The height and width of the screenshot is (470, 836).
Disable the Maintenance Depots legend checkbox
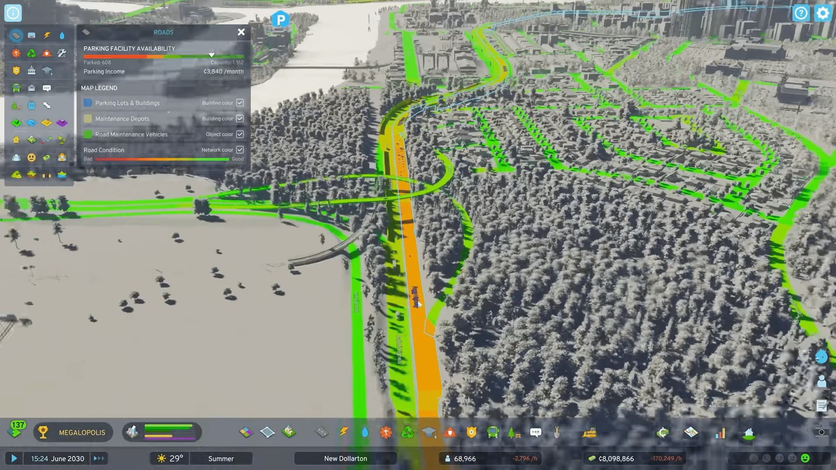point(240,118)
